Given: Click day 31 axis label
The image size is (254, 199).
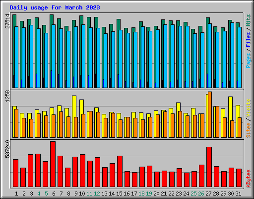Looking at the screenshot, I should tap(238, 194).
